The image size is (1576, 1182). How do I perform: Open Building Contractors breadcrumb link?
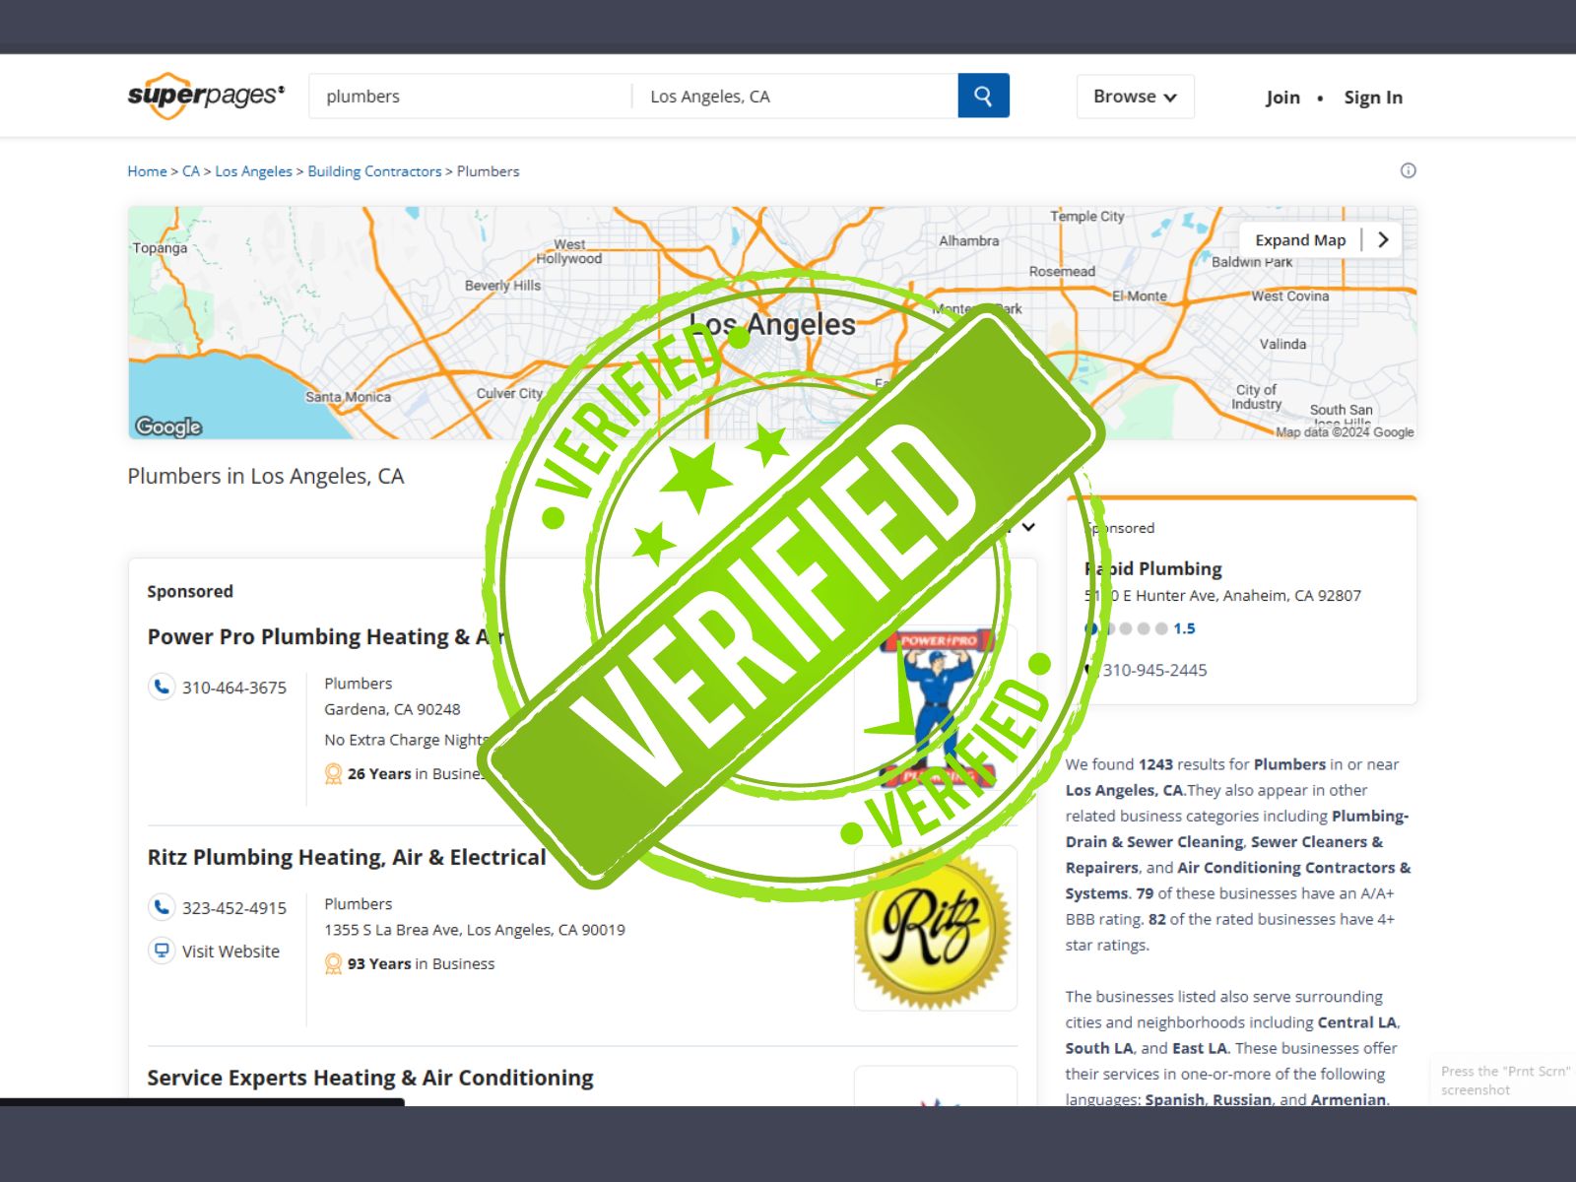pos(374,171)
